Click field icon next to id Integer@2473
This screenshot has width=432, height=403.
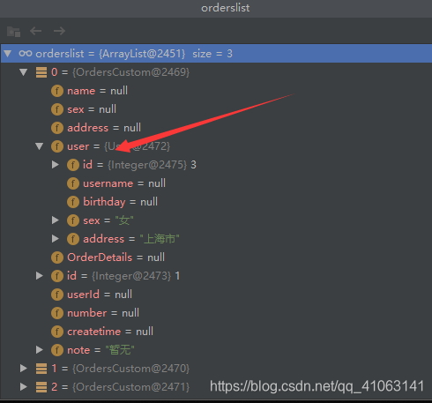57,276
